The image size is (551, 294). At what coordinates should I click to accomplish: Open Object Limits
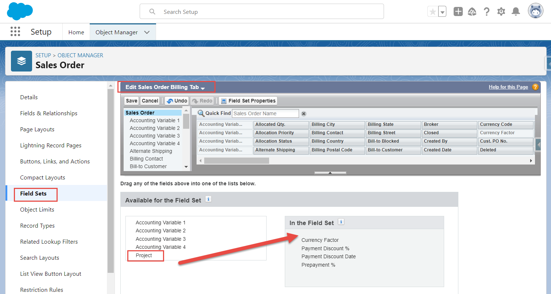(37, 209)
